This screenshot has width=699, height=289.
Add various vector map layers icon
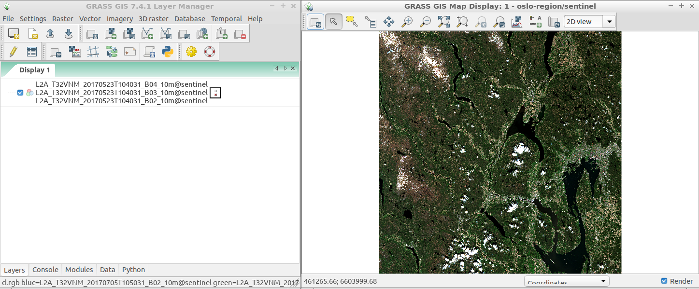click(x=166, y=34)
